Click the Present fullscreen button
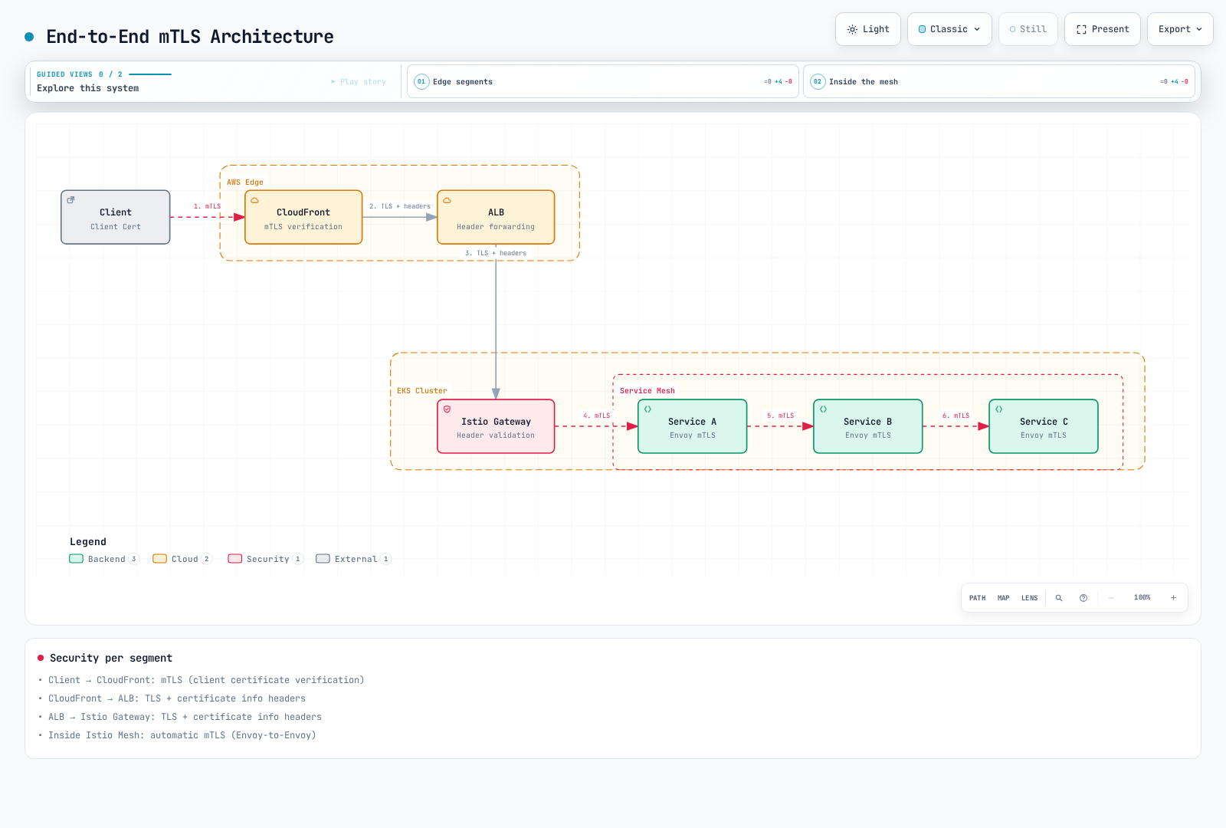This screenshot has height=828, width=1226. (1103, 29)
